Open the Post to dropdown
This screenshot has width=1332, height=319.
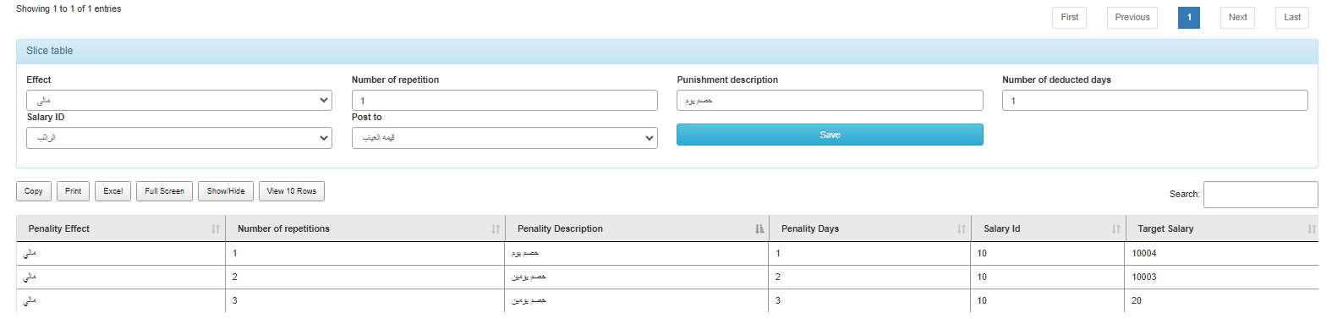point(505,138)
